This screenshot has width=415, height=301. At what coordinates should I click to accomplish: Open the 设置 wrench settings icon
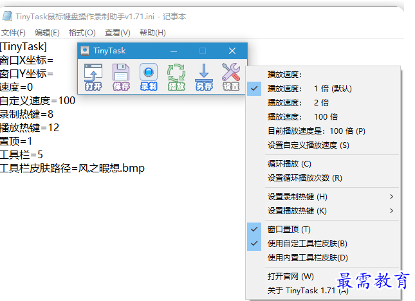231,77
